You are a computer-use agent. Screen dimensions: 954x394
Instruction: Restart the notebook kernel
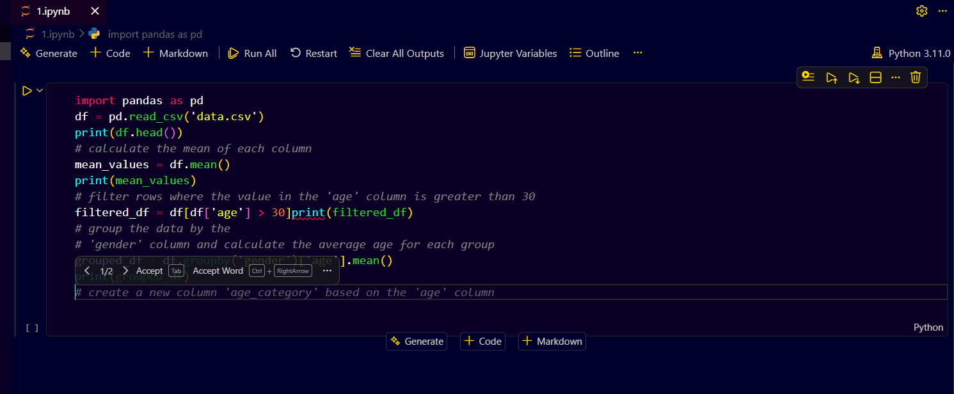(x=314, y=53)
